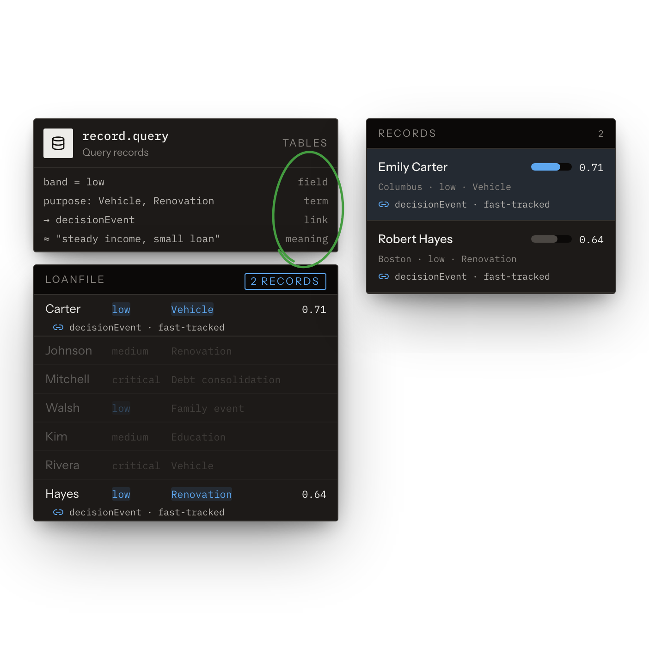649x649 pixels.
Task: Click the 'term' type label
Action: click(x=316, y=201)
